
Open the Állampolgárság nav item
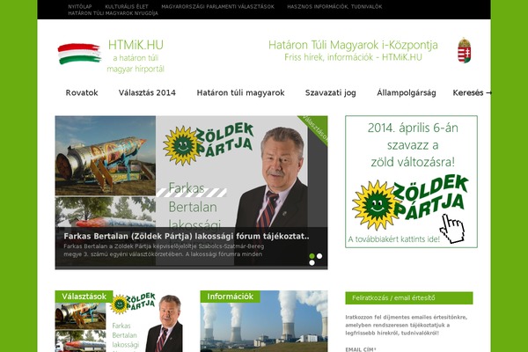[x=407, y=93]
